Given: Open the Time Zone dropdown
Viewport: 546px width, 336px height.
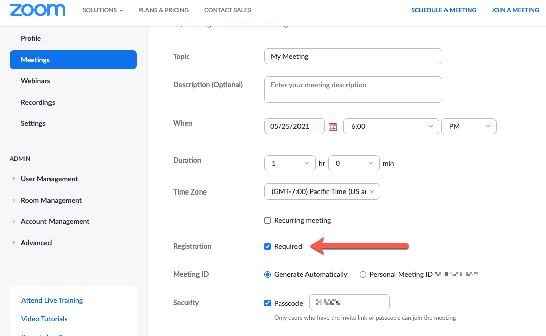Looking at the screenshot, I should click(322, 191).
